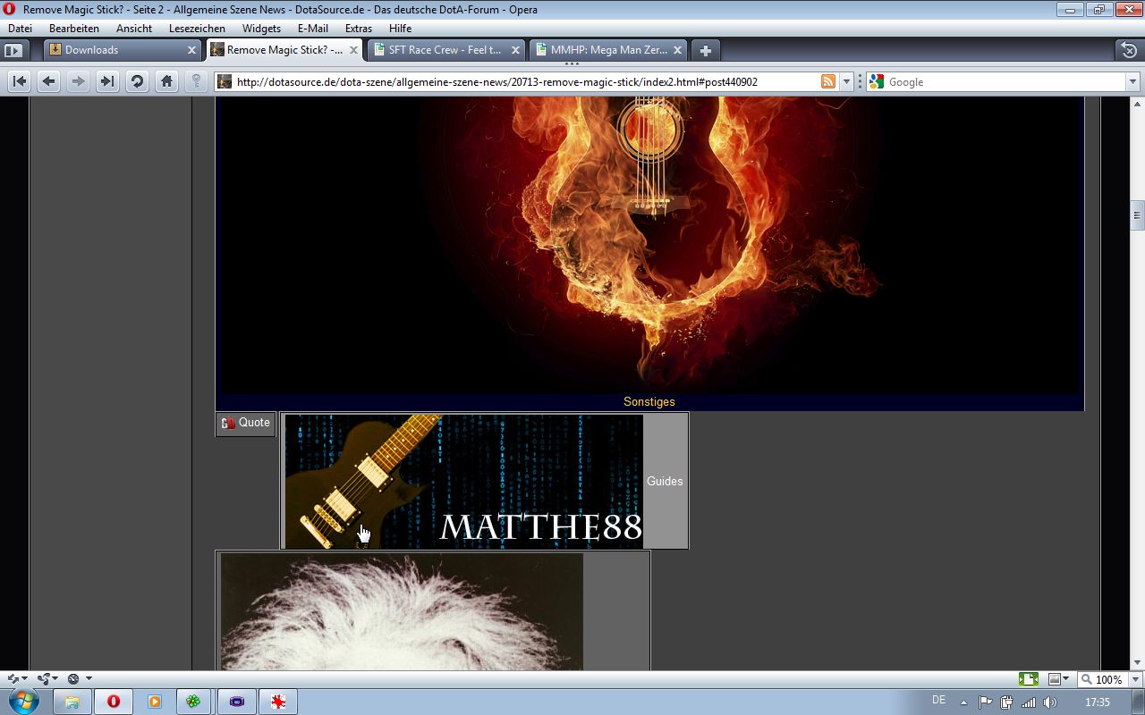The width and height of the screenshot is (1145, 715).
Task: Open the Google search engine dropdown
Action: coord(877,81)
